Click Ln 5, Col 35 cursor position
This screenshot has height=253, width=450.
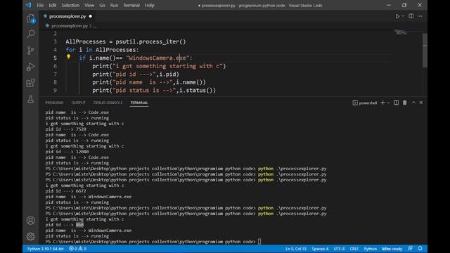pyautogui.click(x=296, y=249)
